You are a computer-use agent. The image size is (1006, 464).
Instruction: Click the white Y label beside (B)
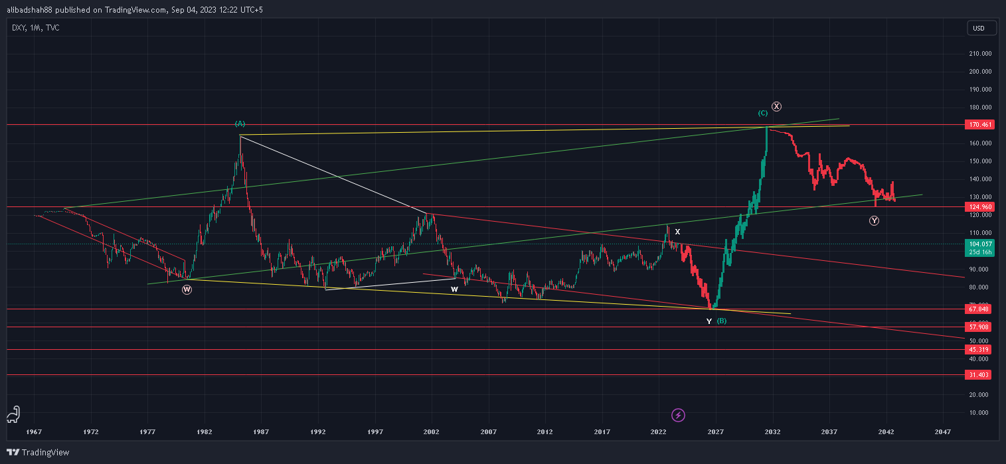pos(709,321)
